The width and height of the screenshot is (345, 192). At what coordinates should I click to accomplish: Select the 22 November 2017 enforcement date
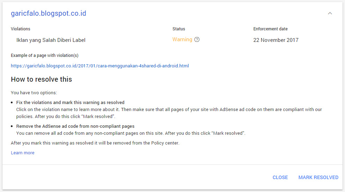[276, 40]
